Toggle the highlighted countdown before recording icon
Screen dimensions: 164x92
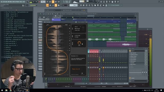tap(53, 2)
